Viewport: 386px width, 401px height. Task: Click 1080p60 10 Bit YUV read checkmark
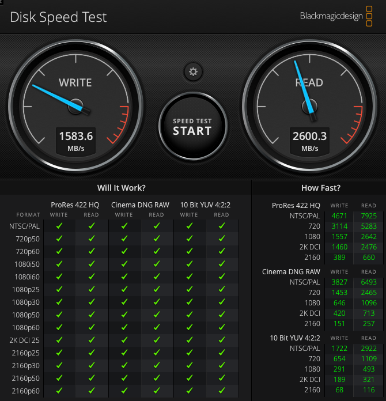(222, 327)
